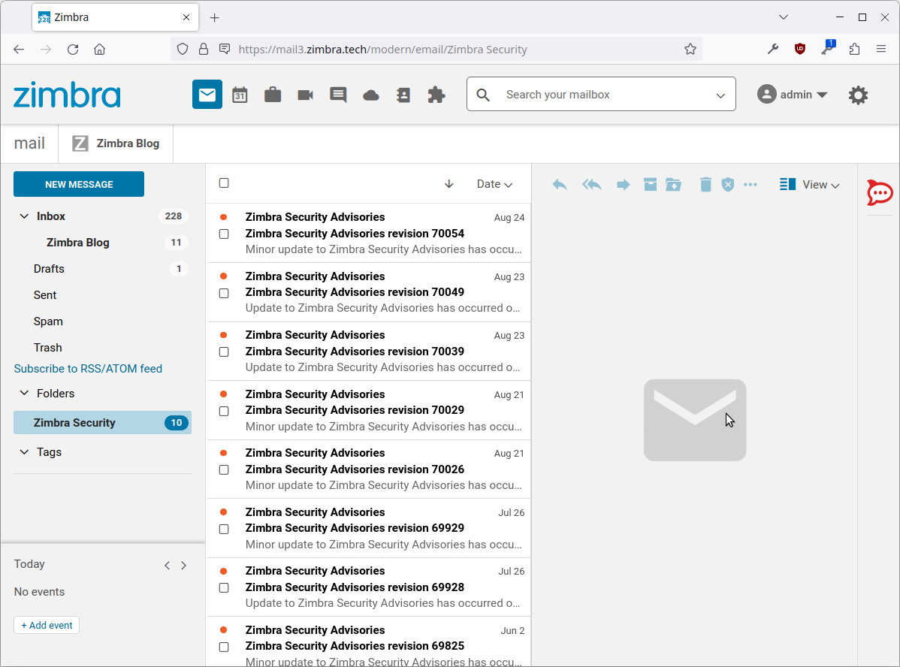Open the More actions ellipsis
Screen dimensions: 900x667
pyautogui.click(x=751, y=184)
